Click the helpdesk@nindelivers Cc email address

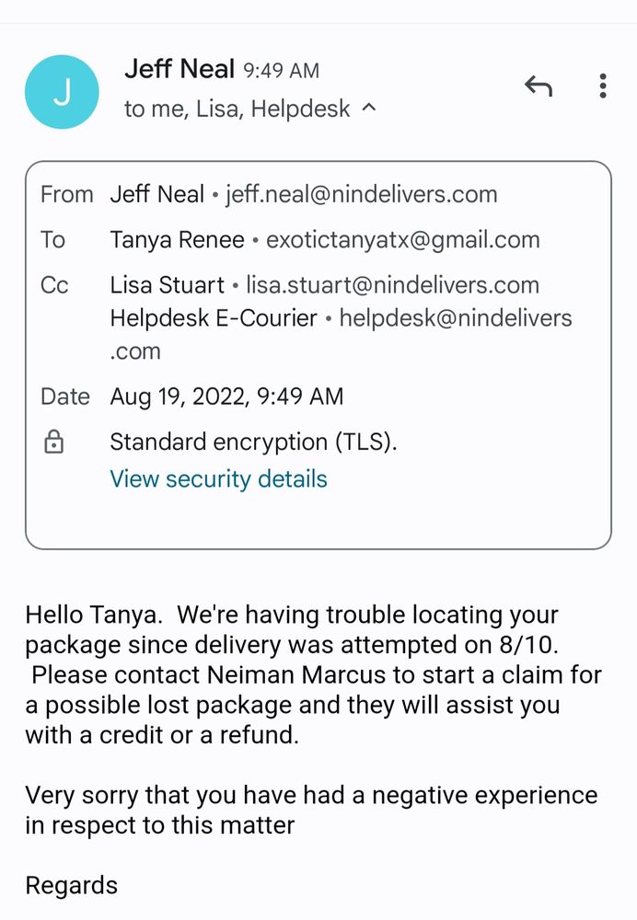(x=455, y=318)
